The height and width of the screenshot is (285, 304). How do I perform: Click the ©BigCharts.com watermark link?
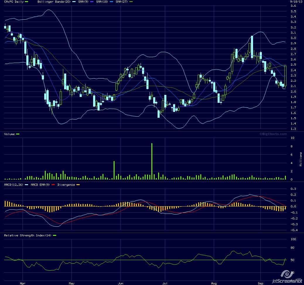point(273,134)
